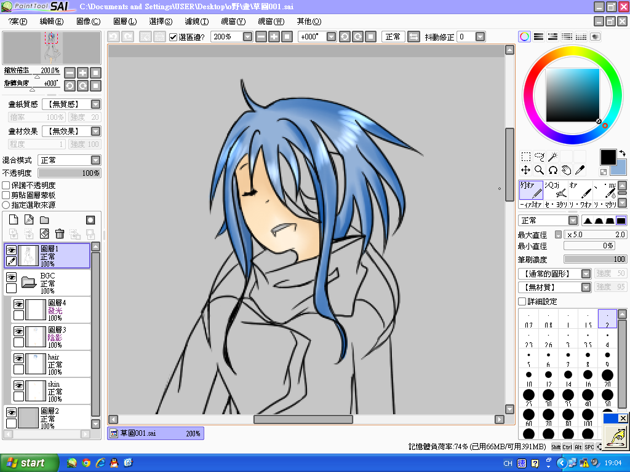This screenshot has height=472, width=630.
Task: Expand the 通常的圓形 brush shape dropdown
Action: [x=586, y=273]
